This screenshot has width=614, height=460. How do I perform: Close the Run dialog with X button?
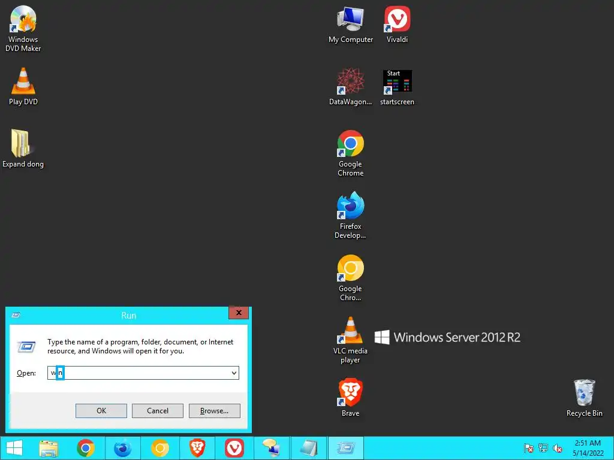click(x=239, y=313)
